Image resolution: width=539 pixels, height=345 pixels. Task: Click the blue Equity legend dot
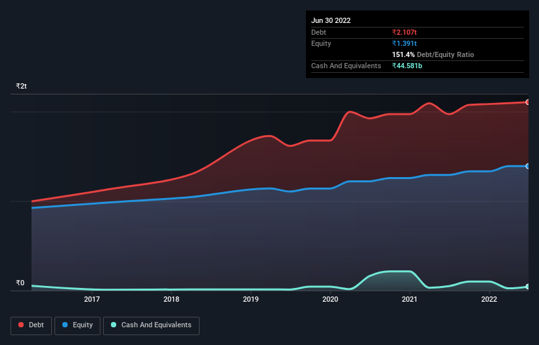(x=65, y=325)
